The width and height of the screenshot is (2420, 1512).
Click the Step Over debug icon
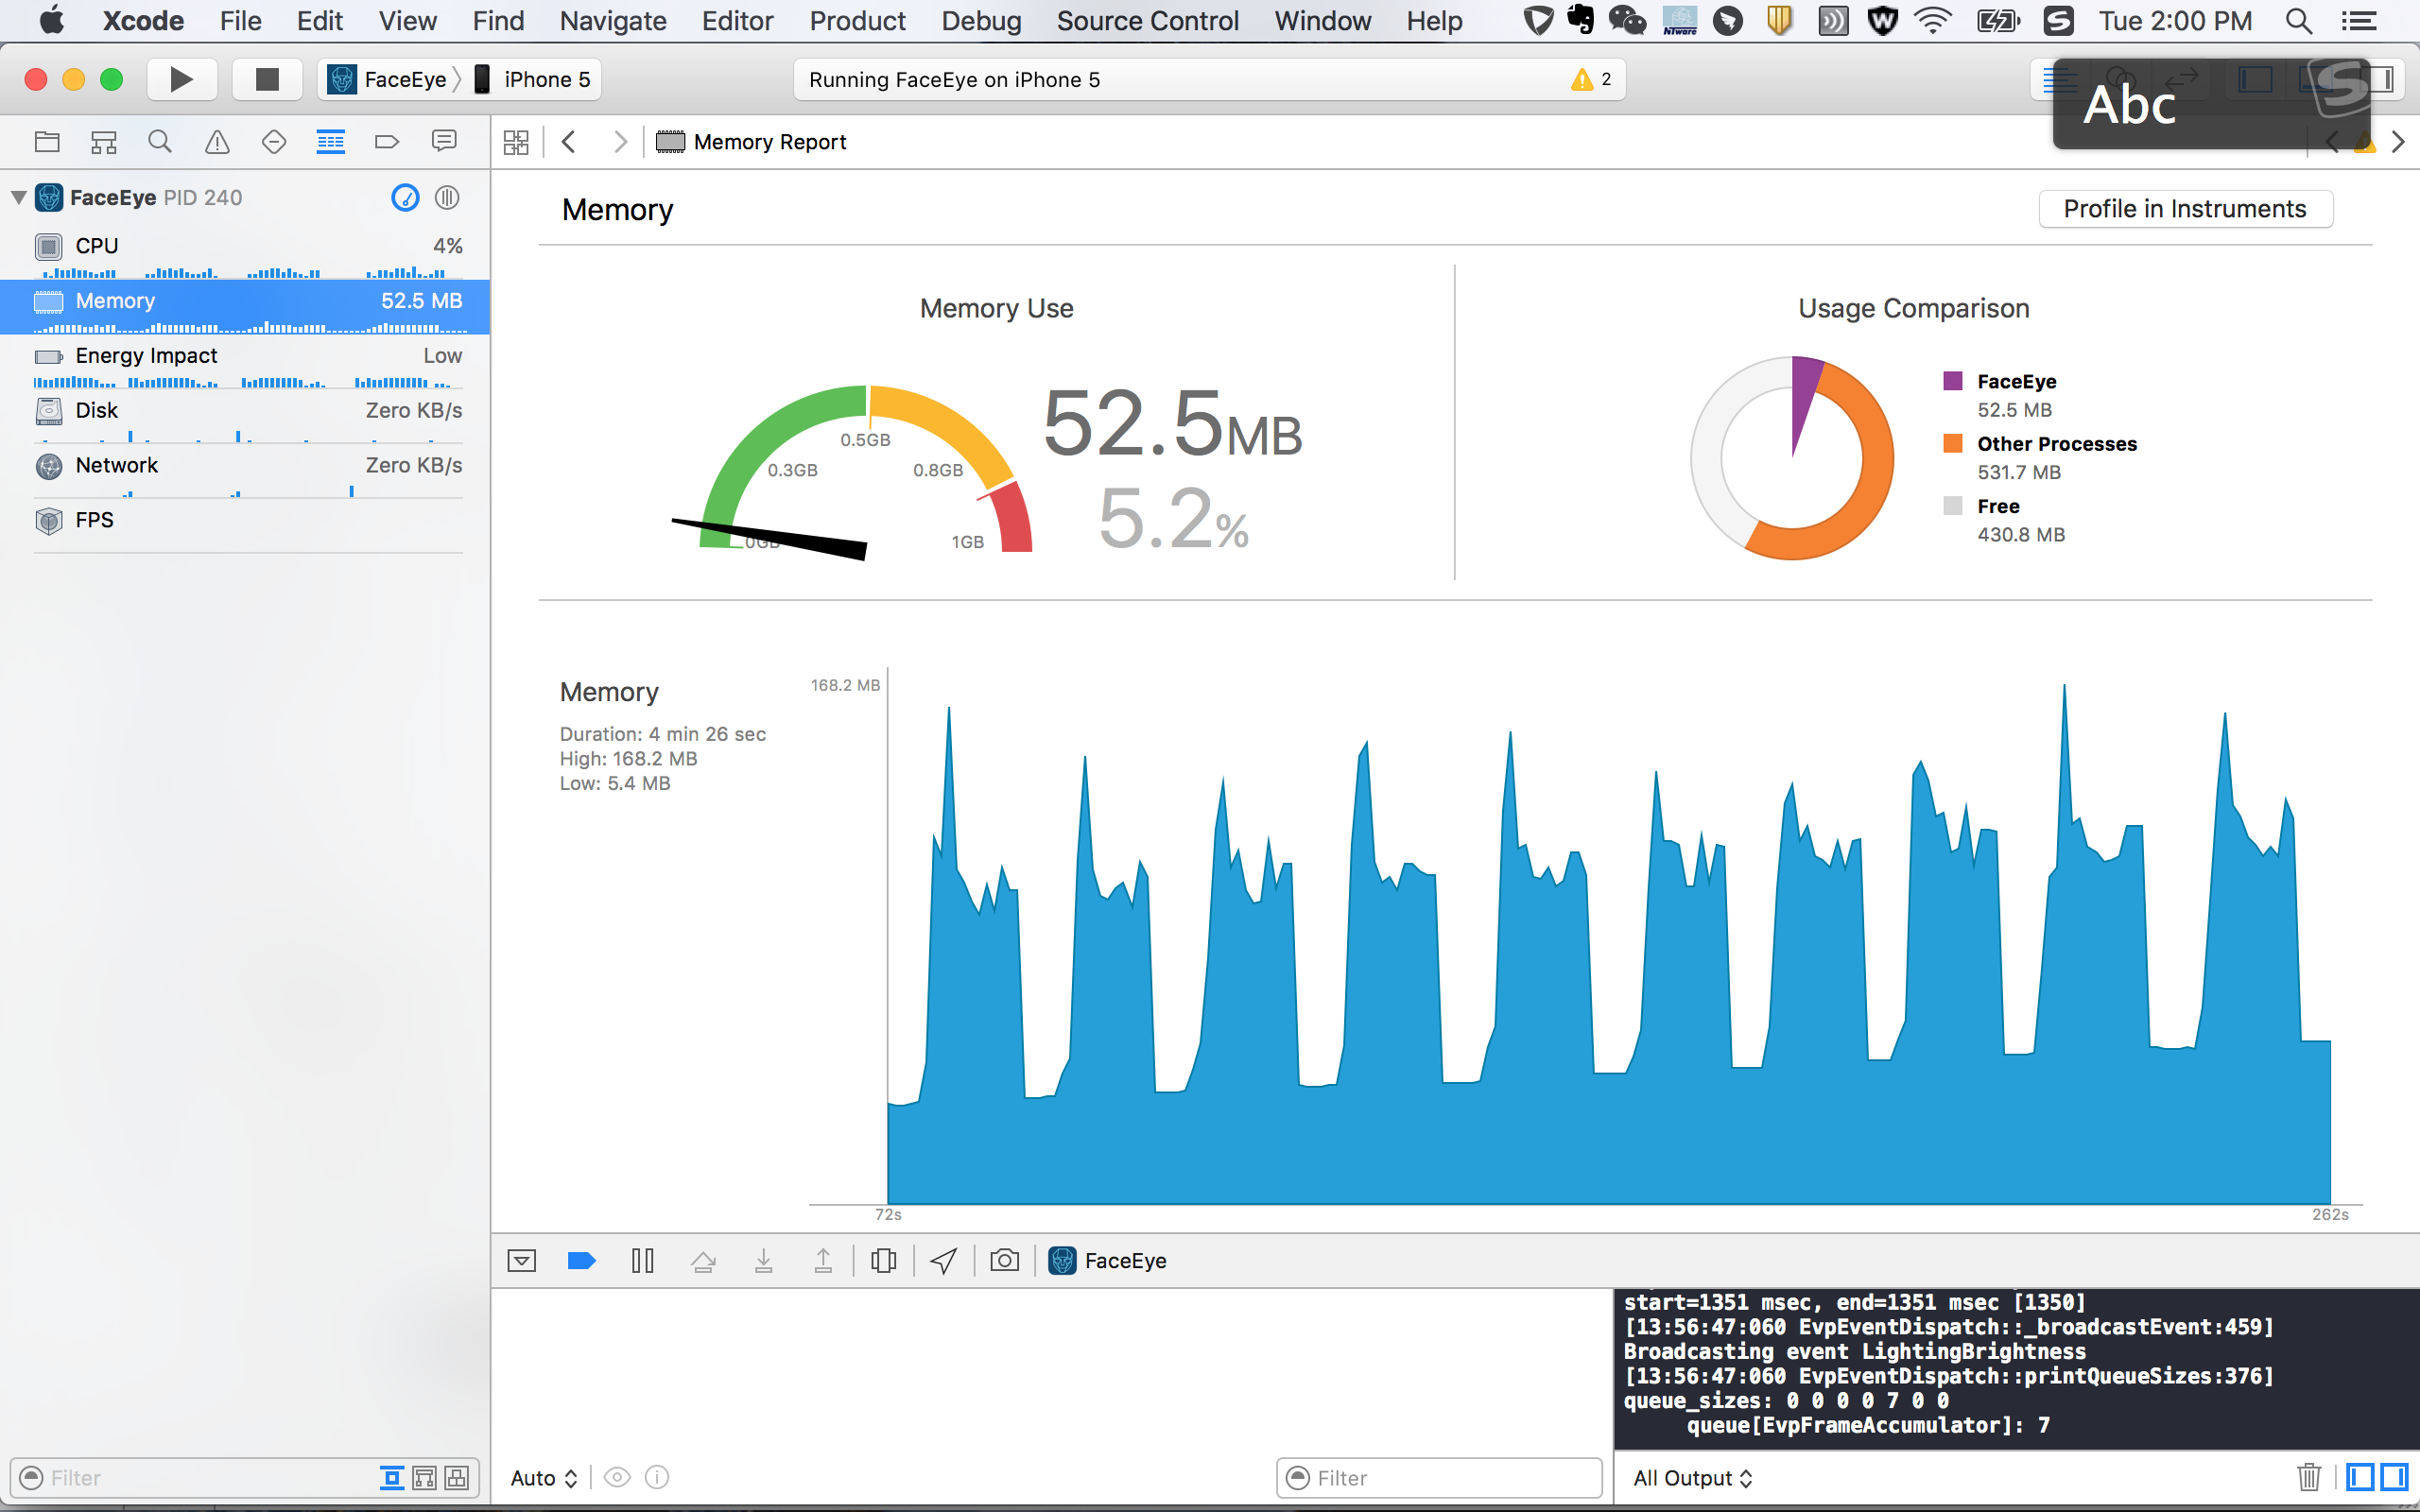pos(703,1260)
